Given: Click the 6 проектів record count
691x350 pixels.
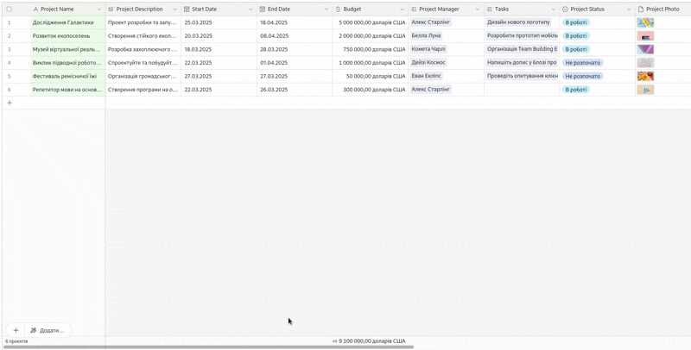Looking at the screenshot, I should click(16, 341).
